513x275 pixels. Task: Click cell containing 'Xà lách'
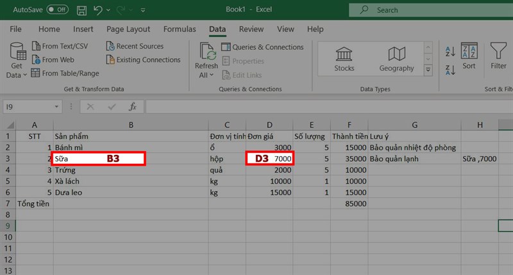point(131,181)
